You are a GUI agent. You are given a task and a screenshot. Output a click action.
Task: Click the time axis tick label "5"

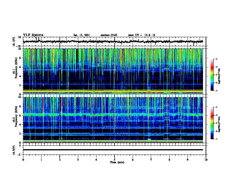[115, 160]
